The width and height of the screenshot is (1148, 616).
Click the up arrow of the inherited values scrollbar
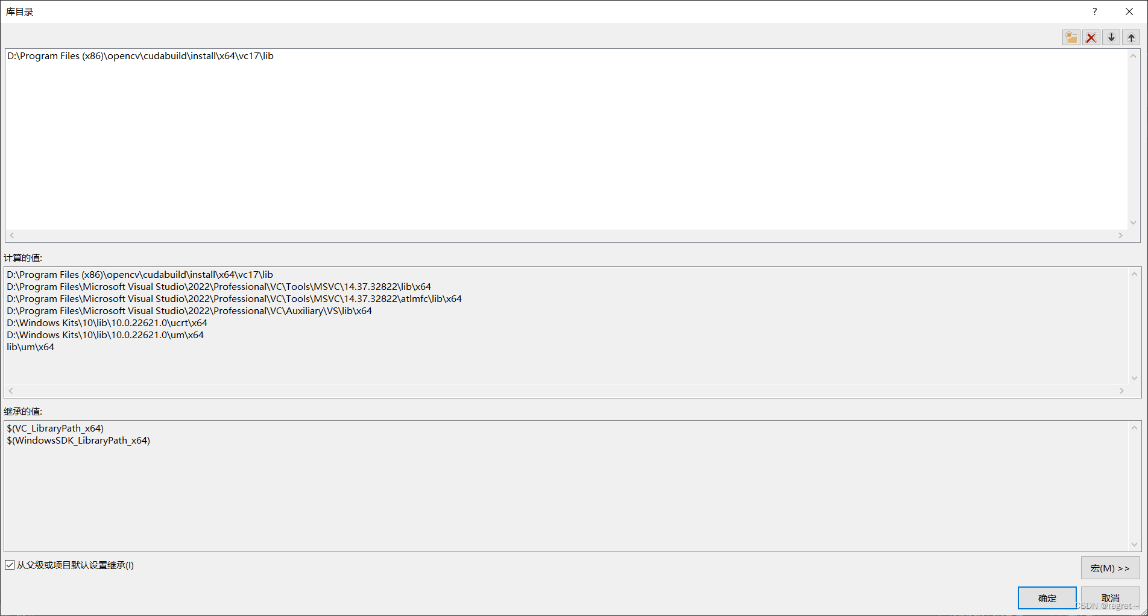point(1135,427)
